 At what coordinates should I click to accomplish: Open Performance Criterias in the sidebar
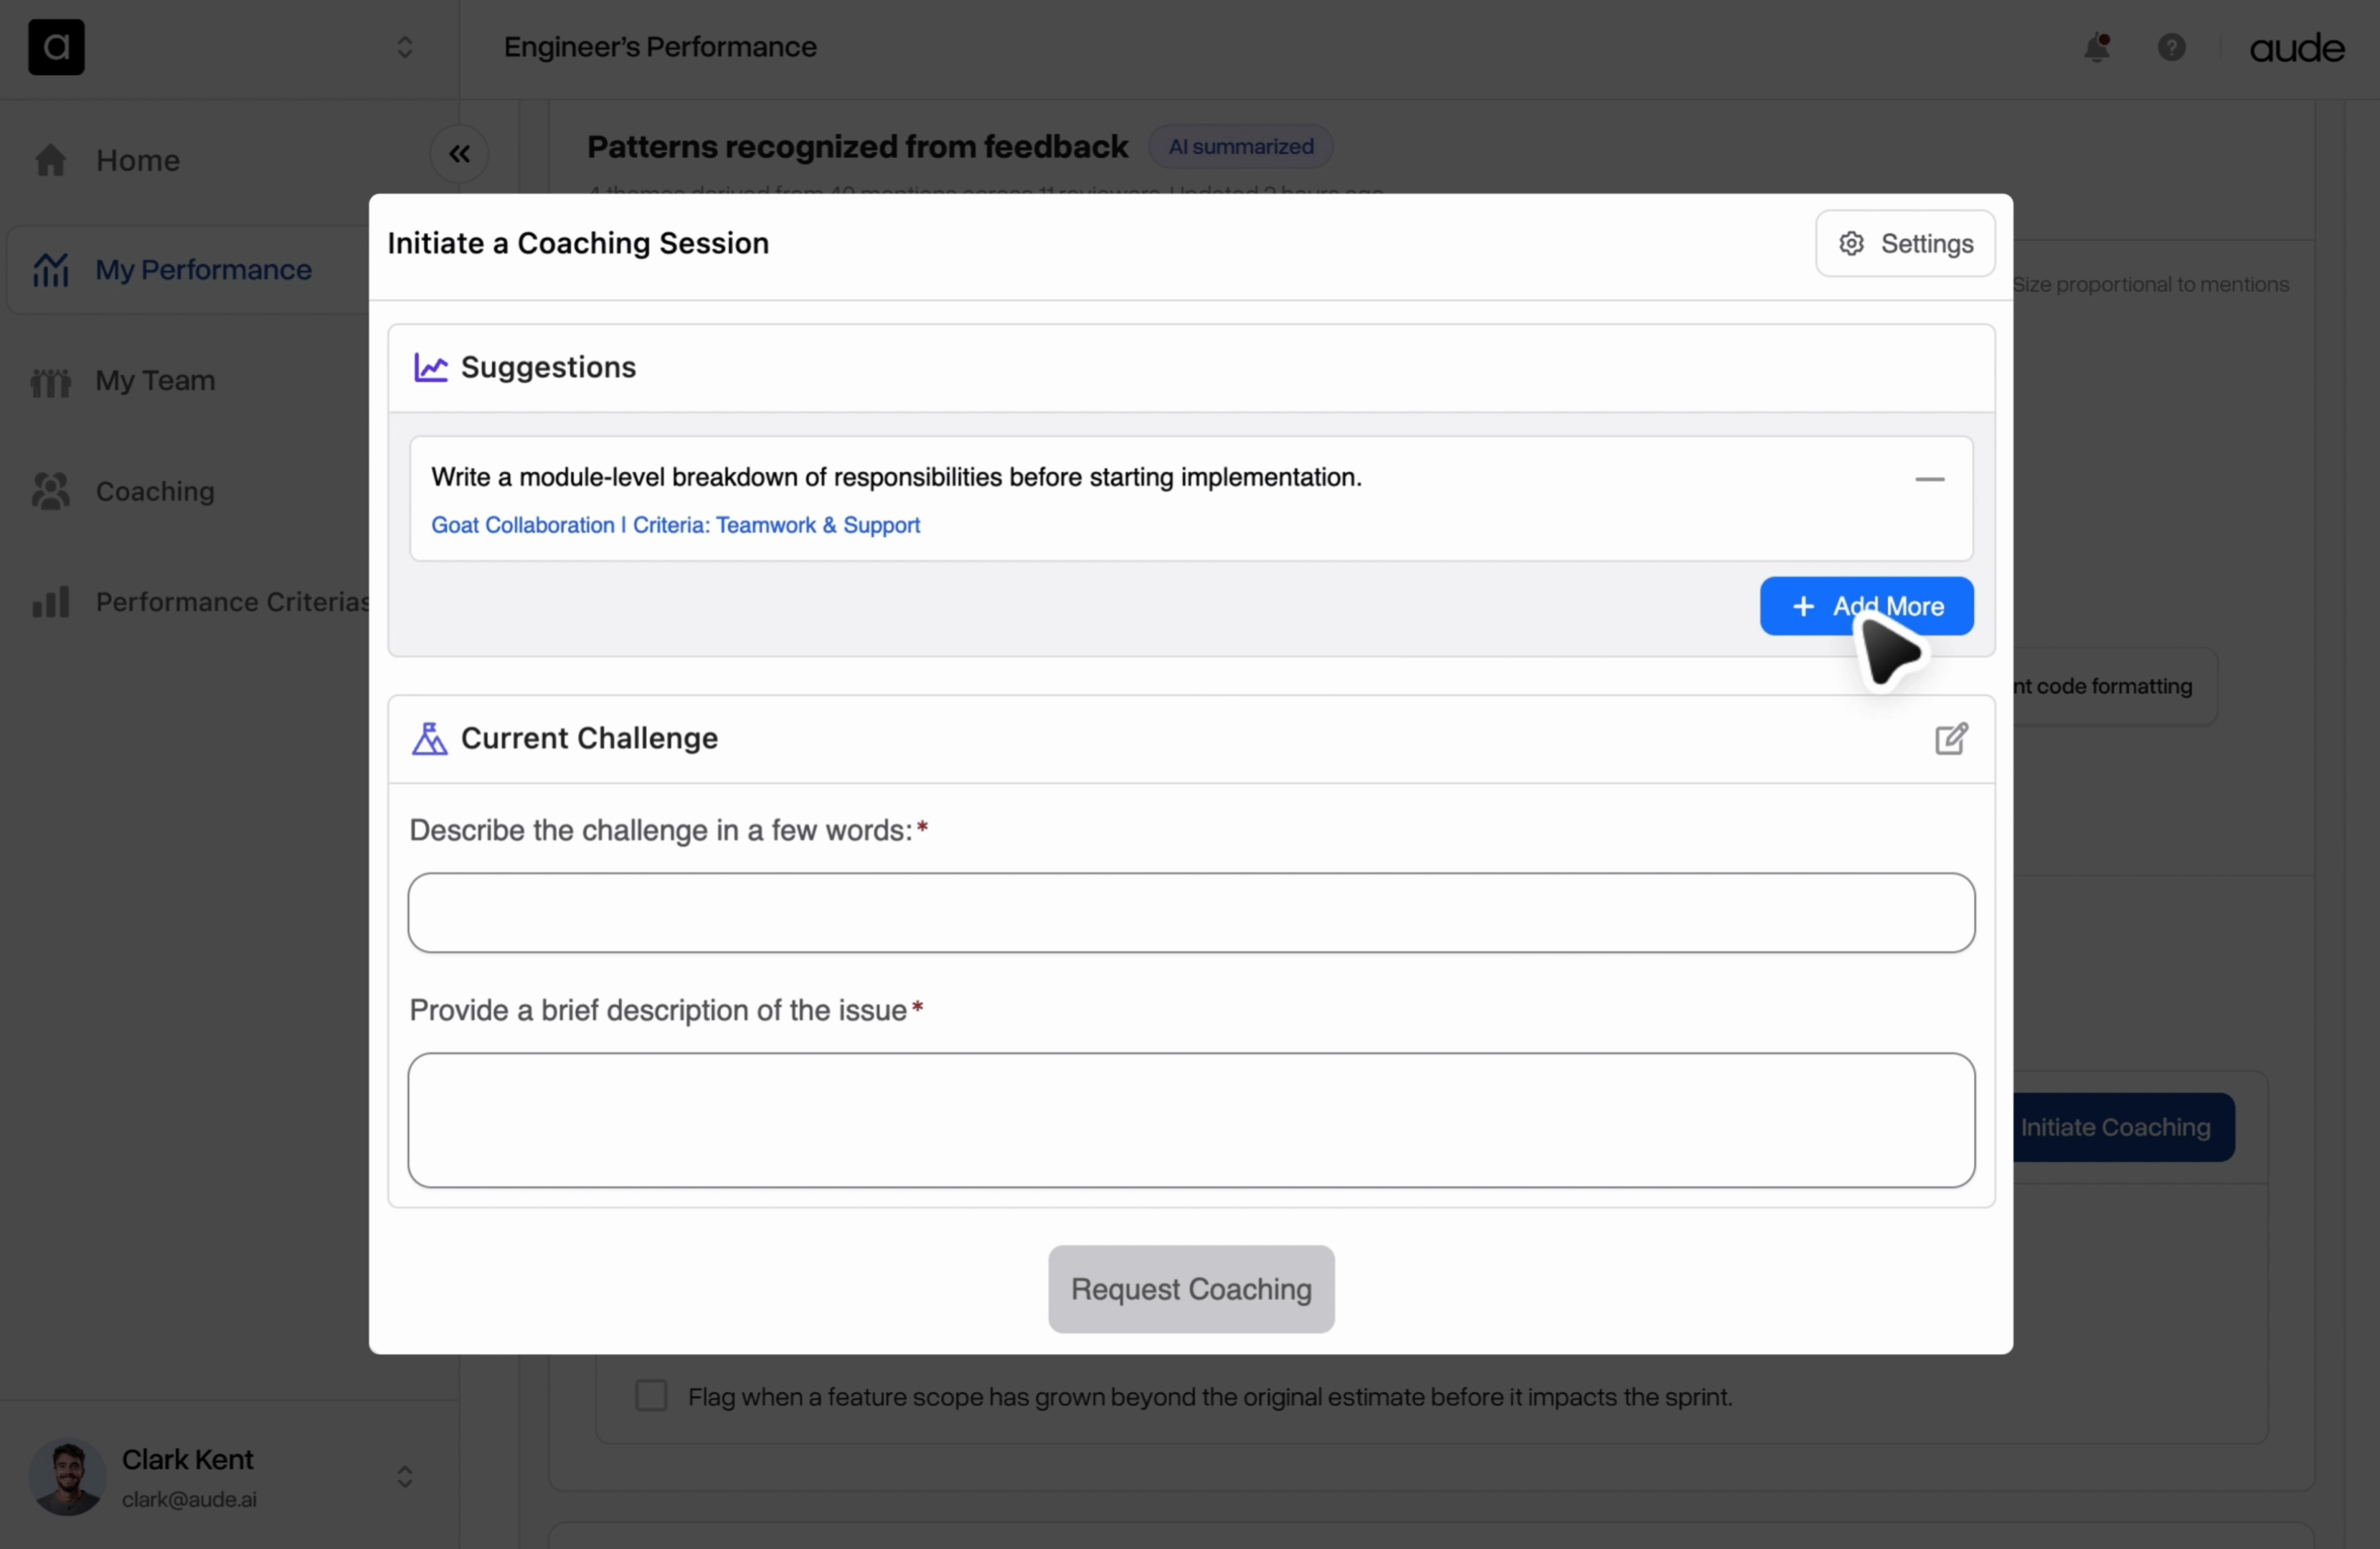(x=230, y=602)
